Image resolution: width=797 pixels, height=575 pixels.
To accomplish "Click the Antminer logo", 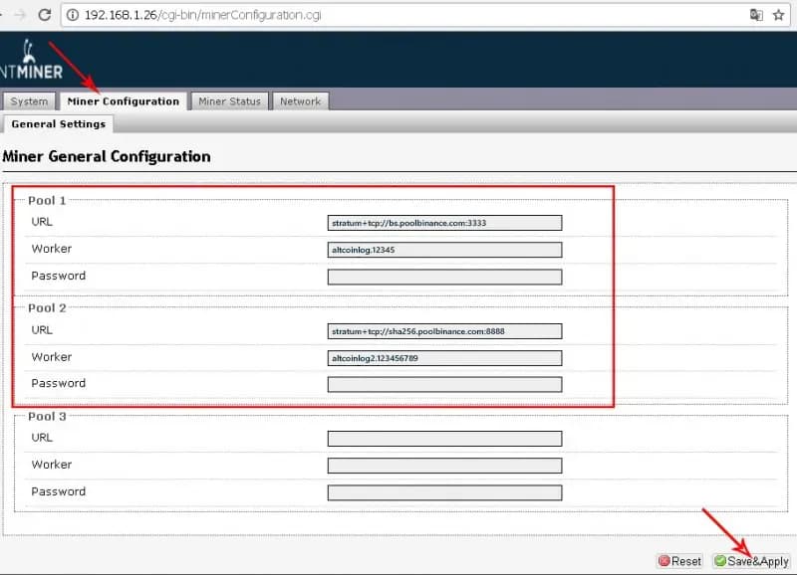I will click(x=32, y=60).
